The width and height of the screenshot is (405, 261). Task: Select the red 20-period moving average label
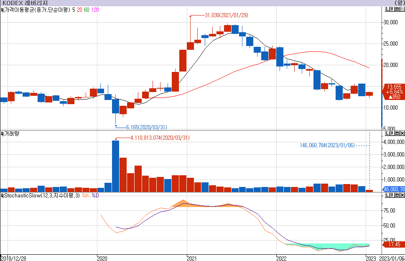tap(79, 10)
